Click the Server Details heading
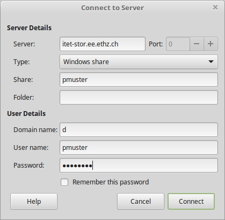The height and width of the screenshot is (220, 225). point(29,28)
